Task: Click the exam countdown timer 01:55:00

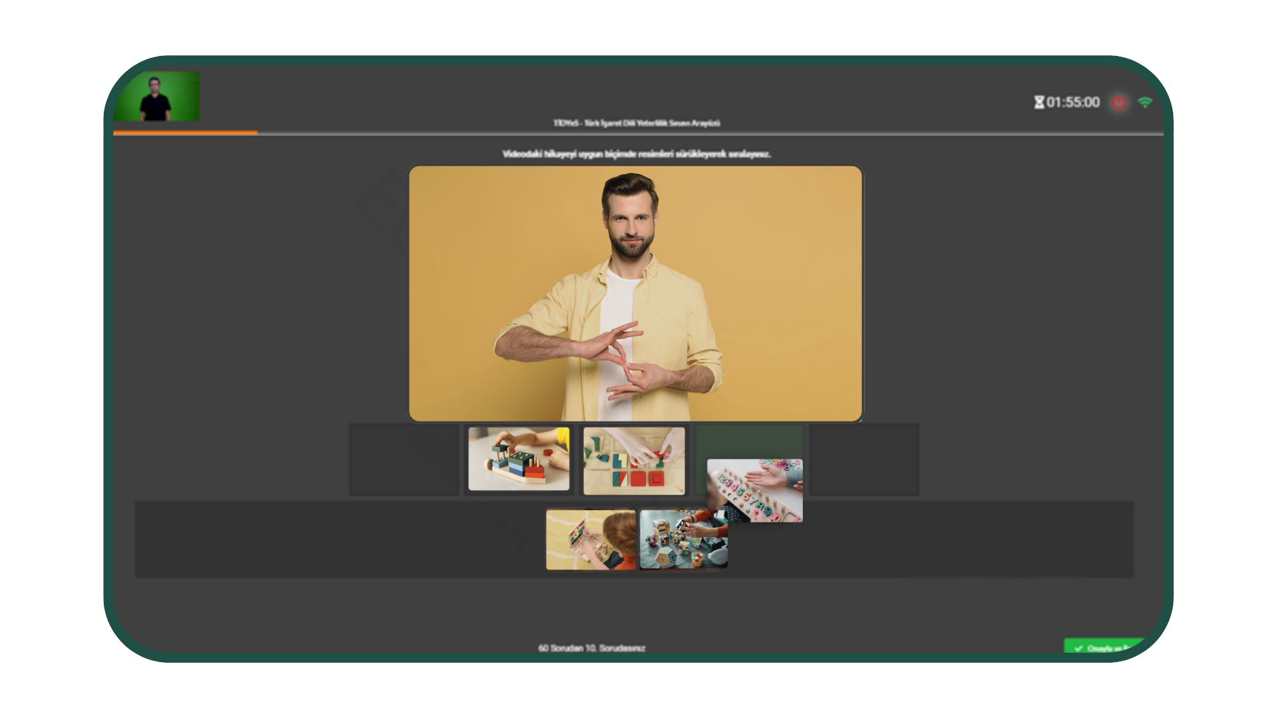Action: [x=1073, y=102]
